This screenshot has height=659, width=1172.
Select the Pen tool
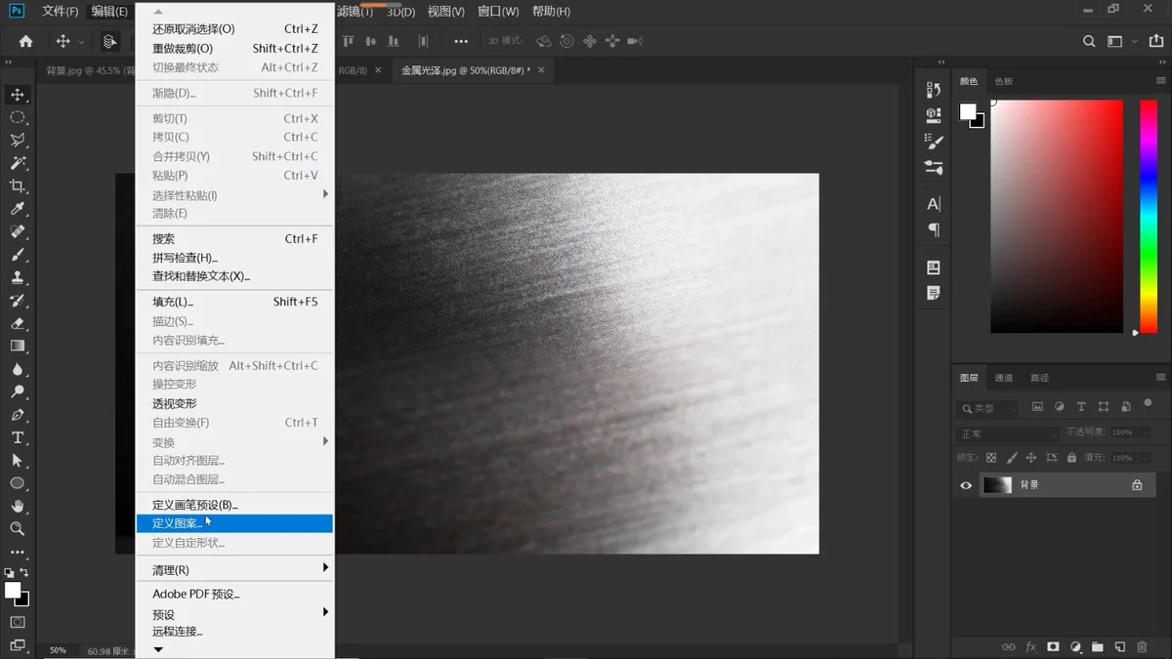point(18,415)
